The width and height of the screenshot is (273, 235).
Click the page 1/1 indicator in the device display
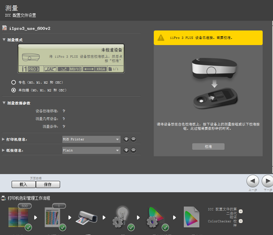pos(113,69)
